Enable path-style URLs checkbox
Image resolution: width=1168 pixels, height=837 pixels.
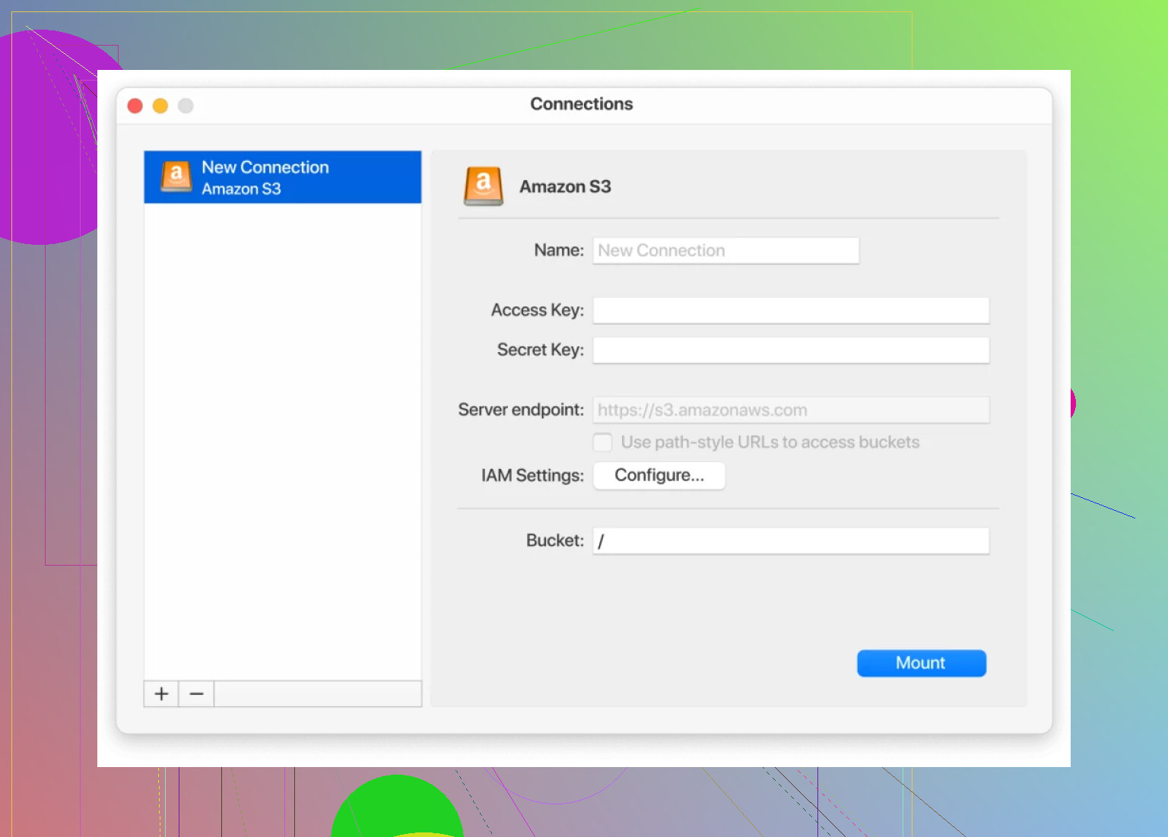click(602, 442)
